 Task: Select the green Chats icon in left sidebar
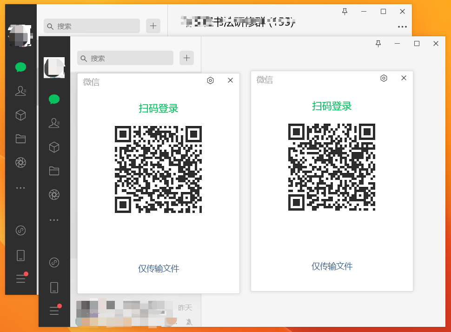[54, 99]
